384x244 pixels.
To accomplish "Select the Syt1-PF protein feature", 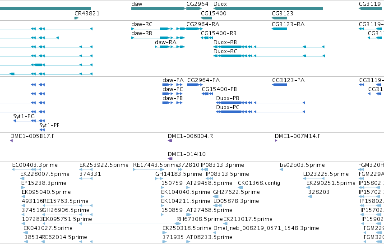I will [42, 130].
